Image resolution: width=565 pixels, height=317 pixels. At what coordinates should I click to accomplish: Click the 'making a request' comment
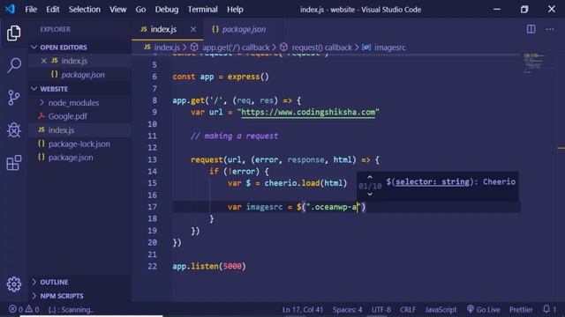click(234, 136)
